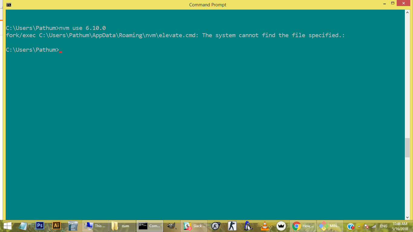413x232 pixels.
Task: Switch to the Chrome How... window
Action: coord(303,226)
